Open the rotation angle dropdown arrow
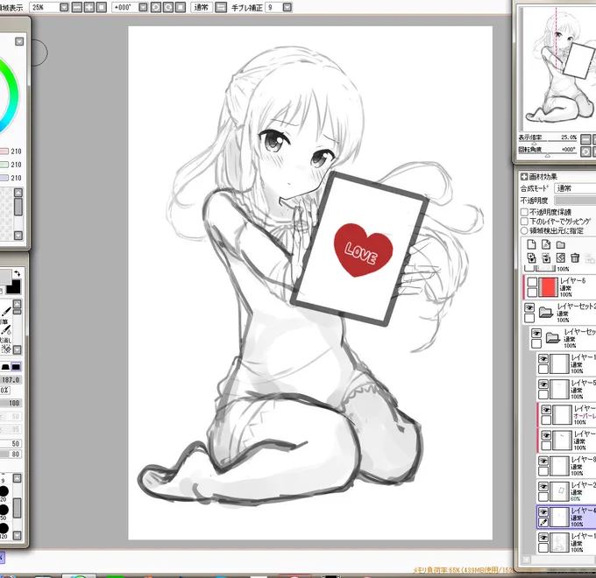The width and height of the screenshot is (596, 578). [x=143, y=7]
